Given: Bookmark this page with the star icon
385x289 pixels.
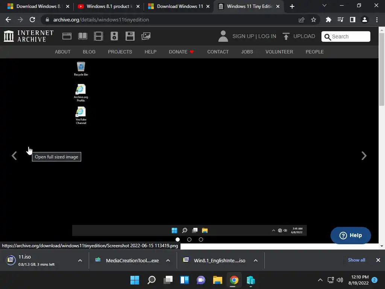Looking at the screenshot, I should point(314,20).
